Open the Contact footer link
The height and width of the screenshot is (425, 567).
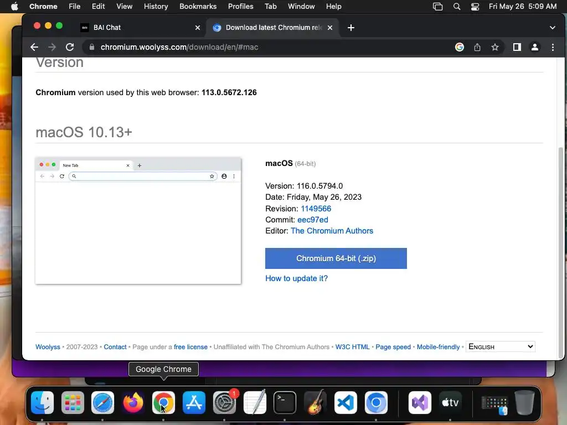[115, 347]
